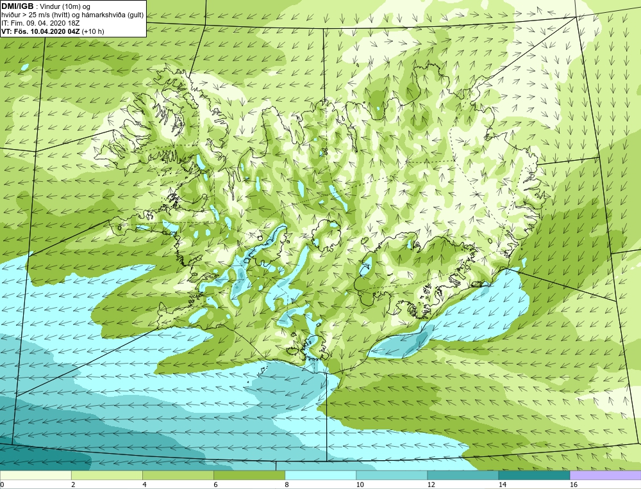This screenshot has width=641, height=489.
Task: Click the 10–12 m/s turquoise legend swatch
Action: point(391,475)
